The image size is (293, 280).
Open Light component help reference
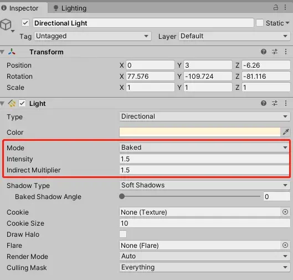click(264, 103)
